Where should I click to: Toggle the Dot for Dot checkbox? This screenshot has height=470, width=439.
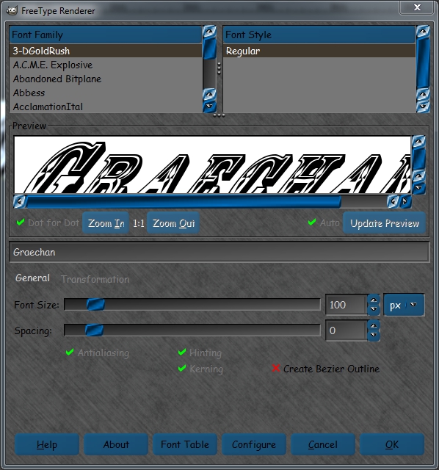[48, 223]
